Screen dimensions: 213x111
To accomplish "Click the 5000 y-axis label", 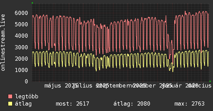I will pos(21,25).
